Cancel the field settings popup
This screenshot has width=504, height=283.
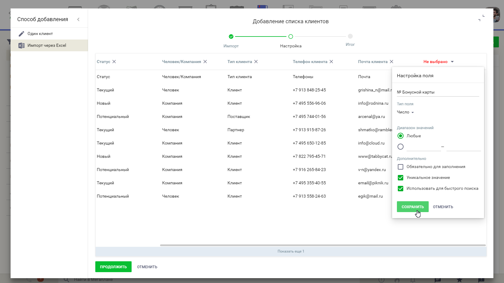coord(443,207)
